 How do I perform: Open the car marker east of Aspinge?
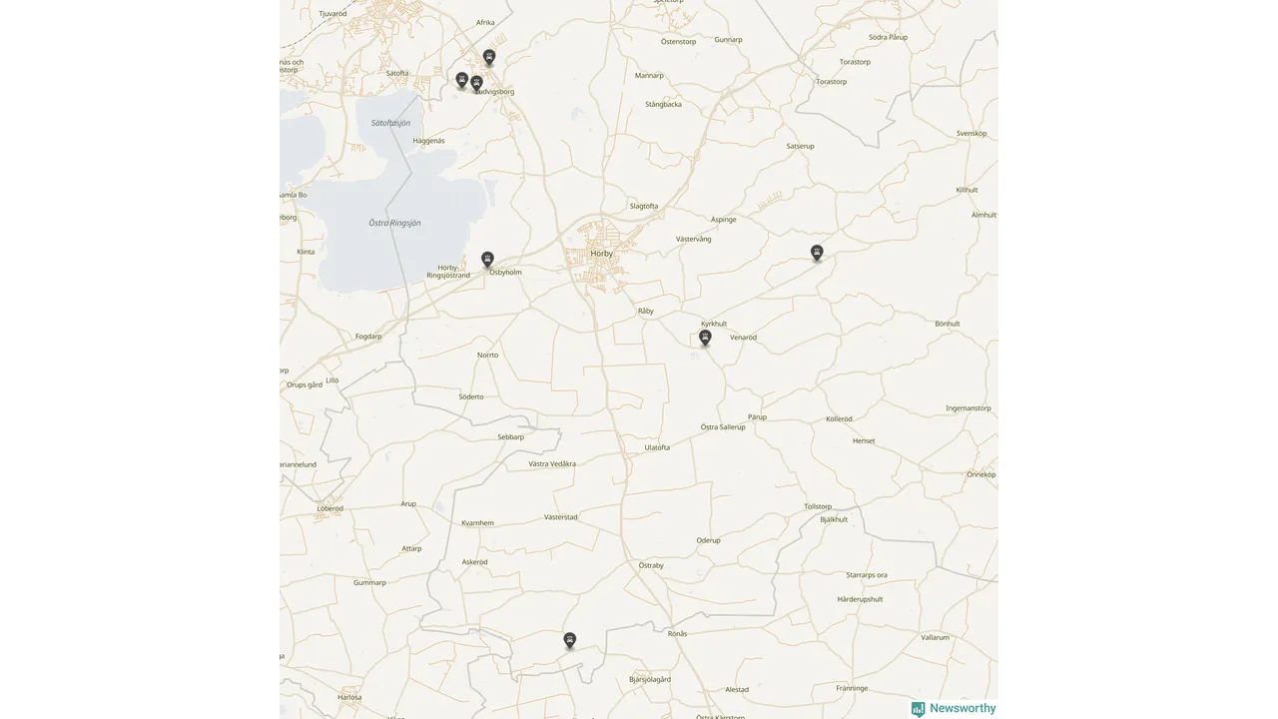coord(817,253)
